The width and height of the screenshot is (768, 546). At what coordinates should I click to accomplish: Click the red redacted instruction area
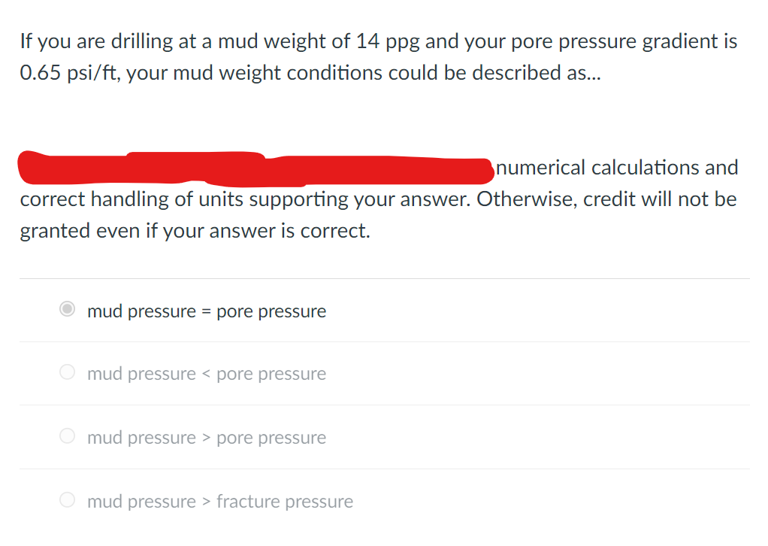coord(255,167)
